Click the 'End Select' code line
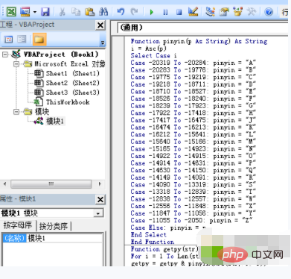Viewport: 291px width, 279px height. point(148,235)
